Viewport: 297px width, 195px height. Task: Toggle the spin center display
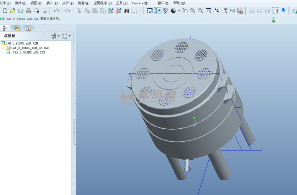(x=158, y=11)
